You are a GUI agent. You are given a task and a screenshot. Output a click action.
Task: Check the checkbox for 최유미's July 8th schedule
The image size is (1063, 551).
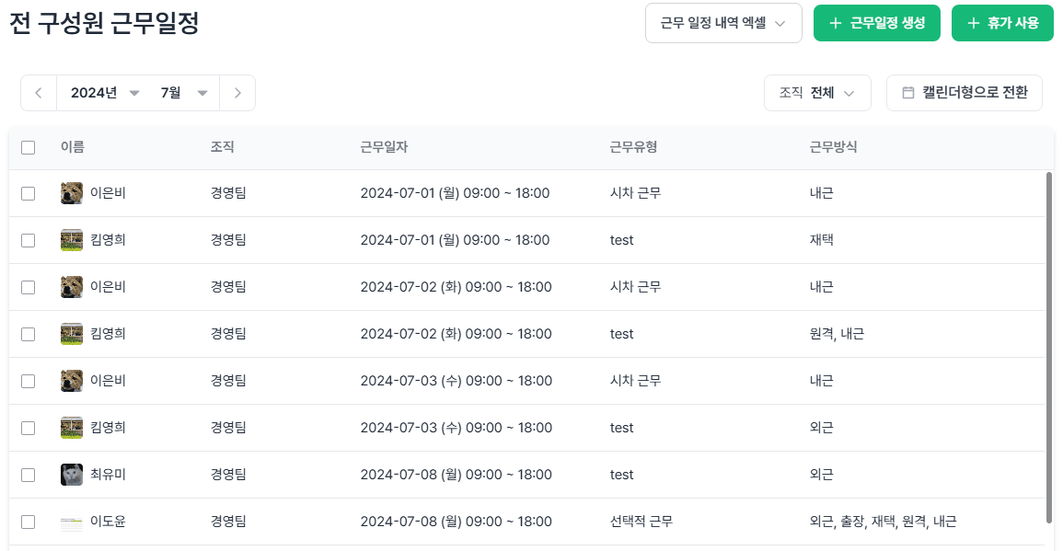[28, 474]
